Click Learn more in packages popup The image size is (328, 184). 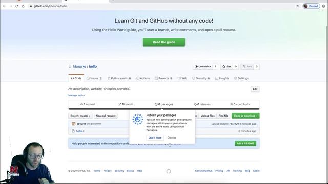155,137
